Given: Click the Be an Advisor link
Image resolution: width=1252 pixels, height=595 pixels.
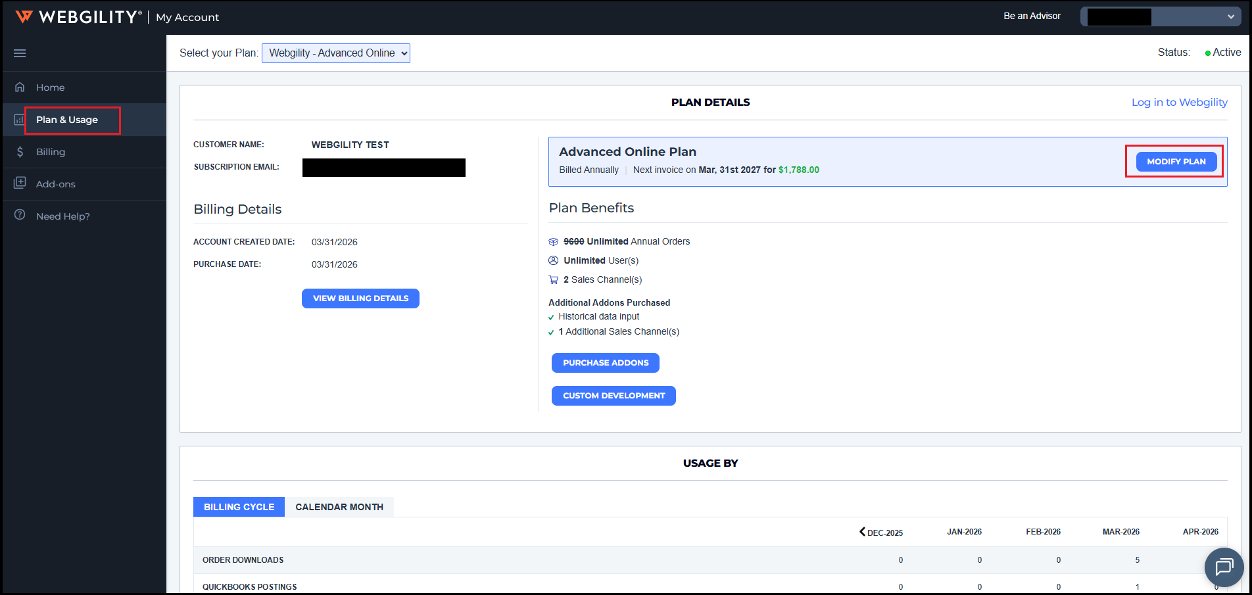Looking at the screenshot, I should click(1032, 16).
